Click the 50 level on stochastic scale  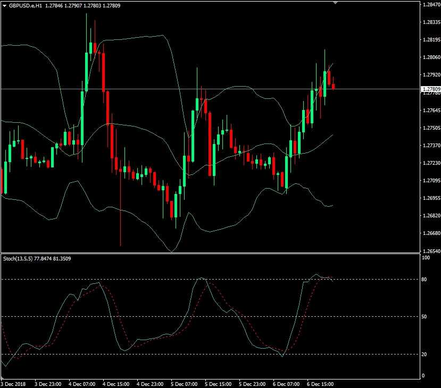pos(425,317)
